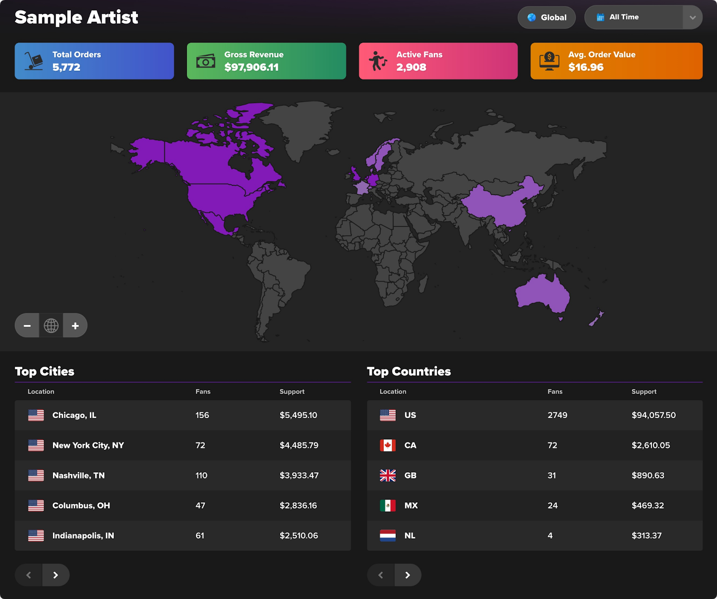Open the Global region filter
Viewport: 717px width, 599px height.
click(x=547, y=17)
